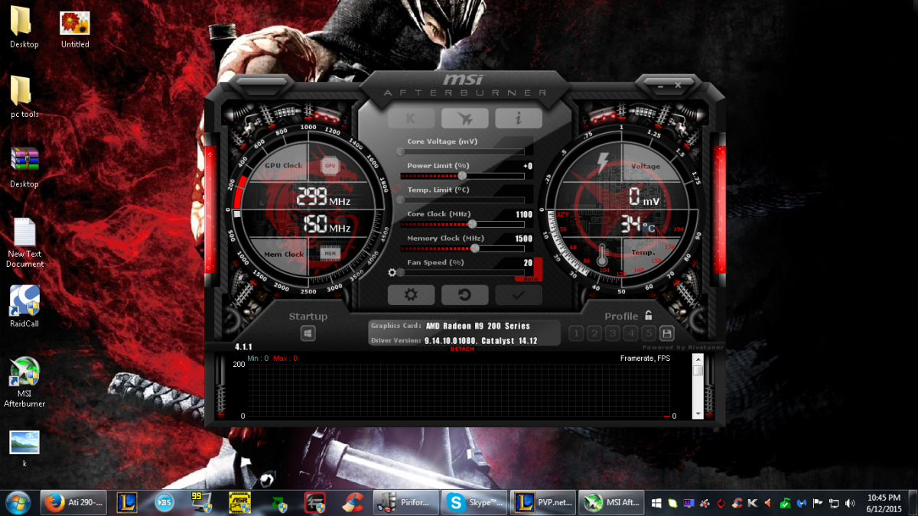Click the fan speed gear icon
The height and width of the screenshot is (516, 918).
[392, 272]
